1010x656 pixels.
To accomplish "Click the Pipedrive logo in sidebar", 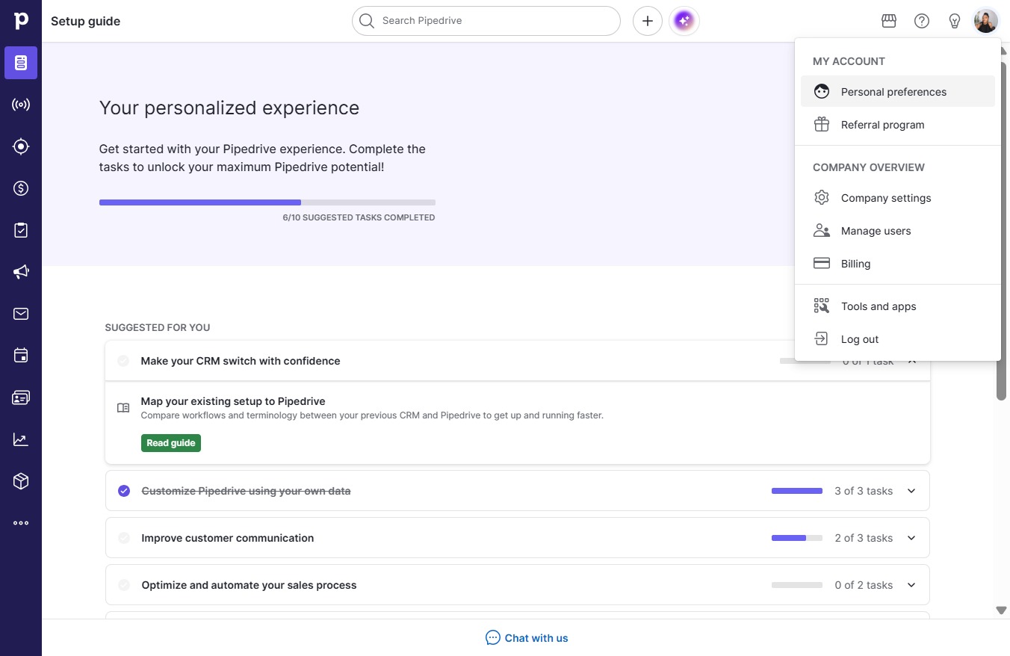I will pyautogui.click(x=21, y=21).
